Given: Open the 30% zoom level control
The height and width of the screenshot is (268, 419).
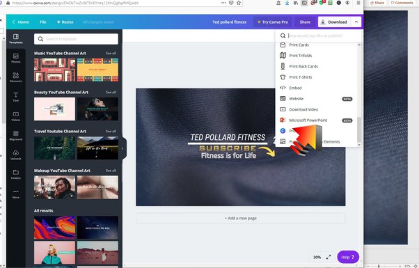Looking at the screenshot, I should 317,257.
